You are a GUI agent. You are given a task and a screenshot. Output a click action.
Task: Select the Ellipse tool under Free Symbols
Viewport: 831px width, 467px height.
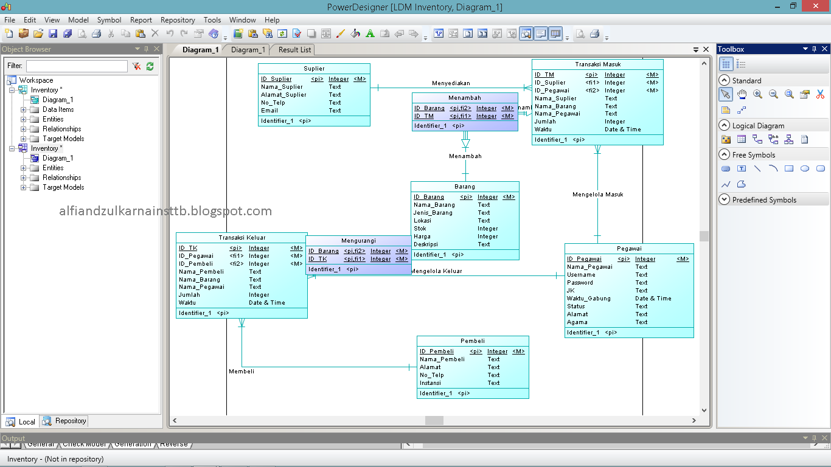804,168
